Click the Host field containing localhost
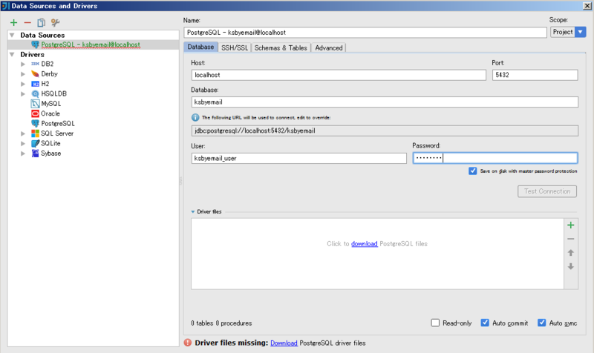 coord(339,75)
